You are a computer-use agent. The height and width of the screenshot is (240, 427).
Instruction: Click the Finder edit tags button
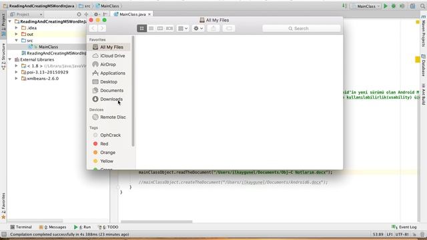pos(229,28)
